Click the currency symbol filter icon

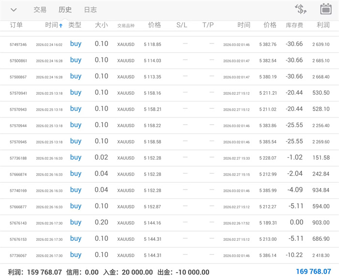pos(301,9)
